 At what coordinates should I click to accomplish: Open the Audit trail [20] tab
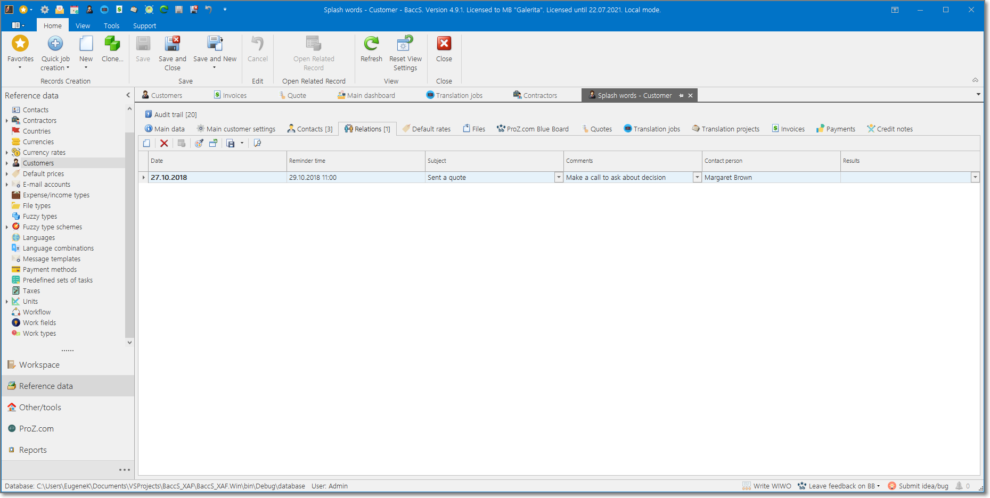tap(170, 114)
